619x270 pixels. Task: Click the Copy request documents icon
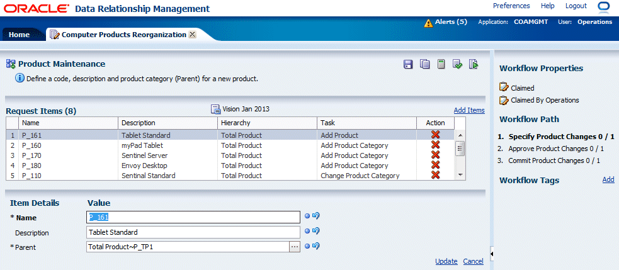425,64
